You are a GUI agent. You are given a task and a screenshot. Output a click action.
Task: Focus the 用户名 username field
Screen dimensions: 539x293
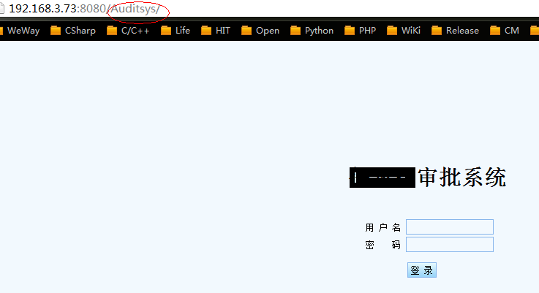(450, 227)
